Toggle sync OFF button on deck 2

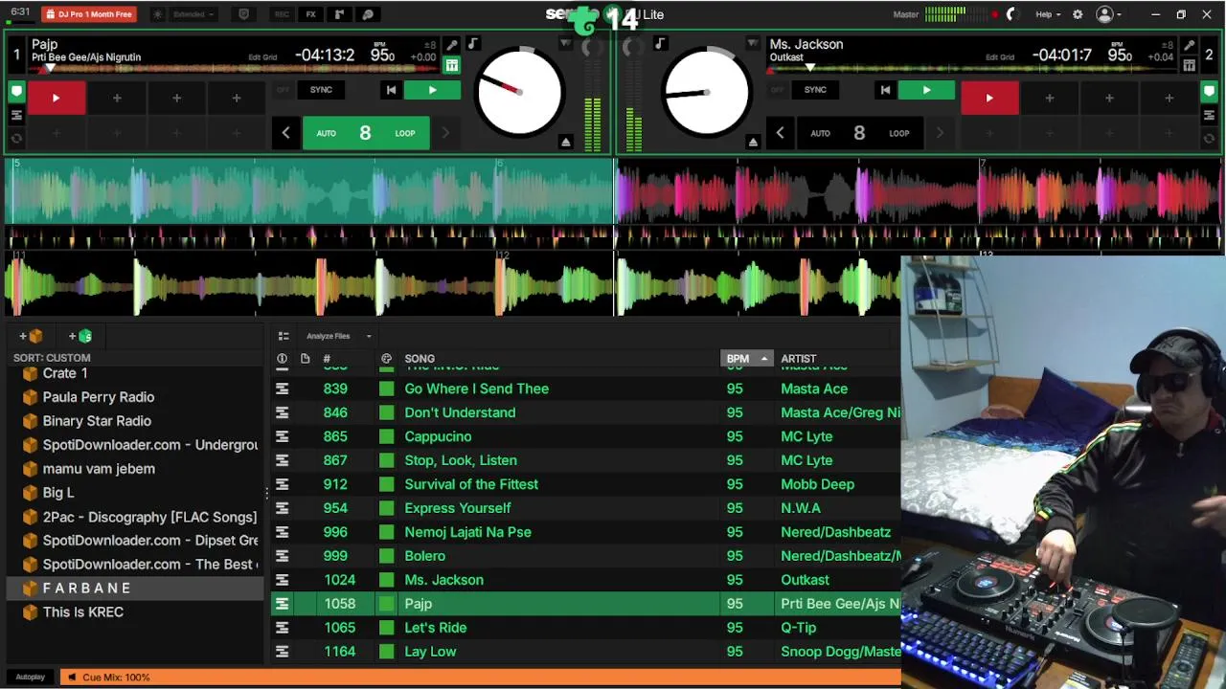(x=777, y=90)
